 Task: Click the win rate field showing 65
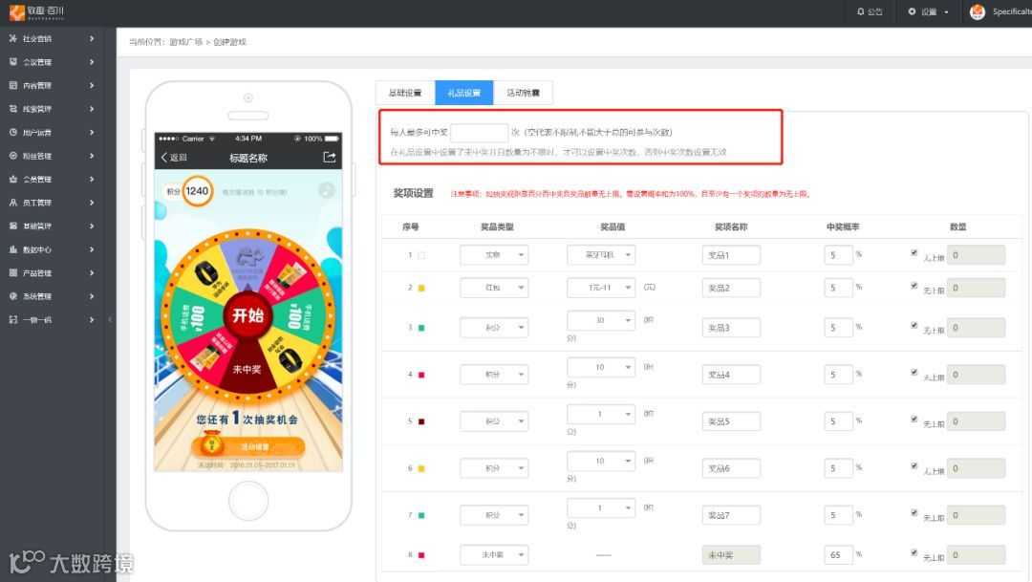[839, 555]
